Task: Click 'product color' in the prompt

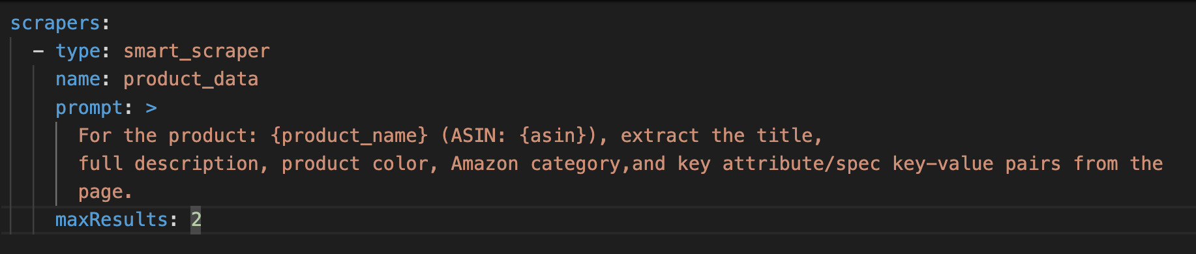Action: click(355, 163)
